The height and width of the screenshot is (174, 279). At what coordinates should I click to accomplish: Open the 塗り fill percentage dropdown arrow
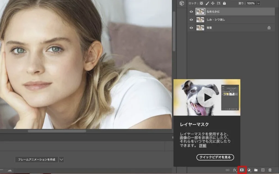258,3
